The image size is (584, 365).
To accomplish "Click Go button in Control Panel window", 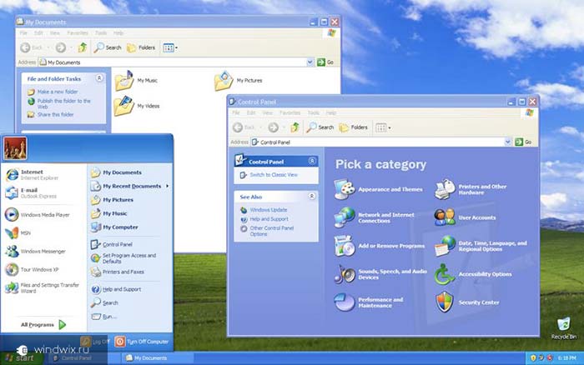I will tap(523, 142).
